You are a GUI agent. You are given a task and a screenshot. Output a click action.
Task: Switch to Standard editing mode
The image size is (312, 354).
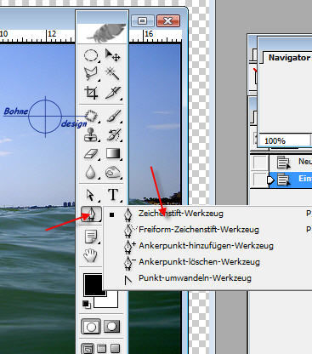tap(91, 327)
